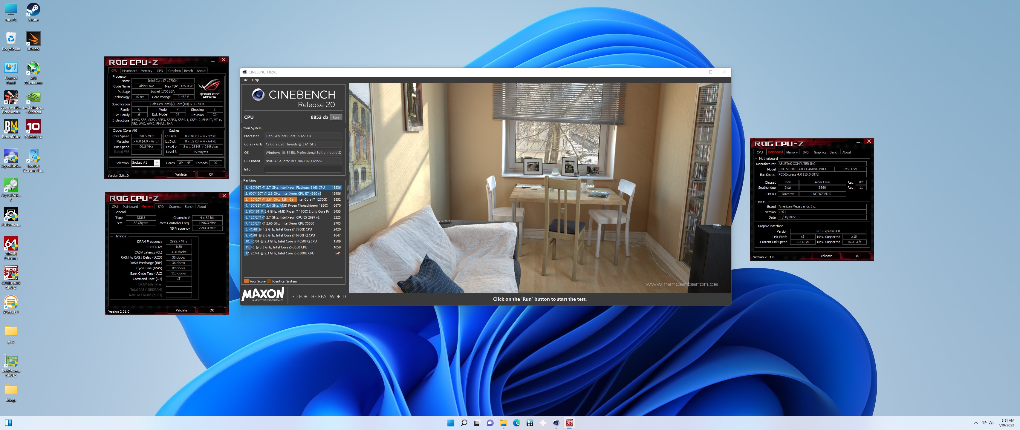
Task: Launch AIDA64 Extreme shortcut
Action: [11, 248]
